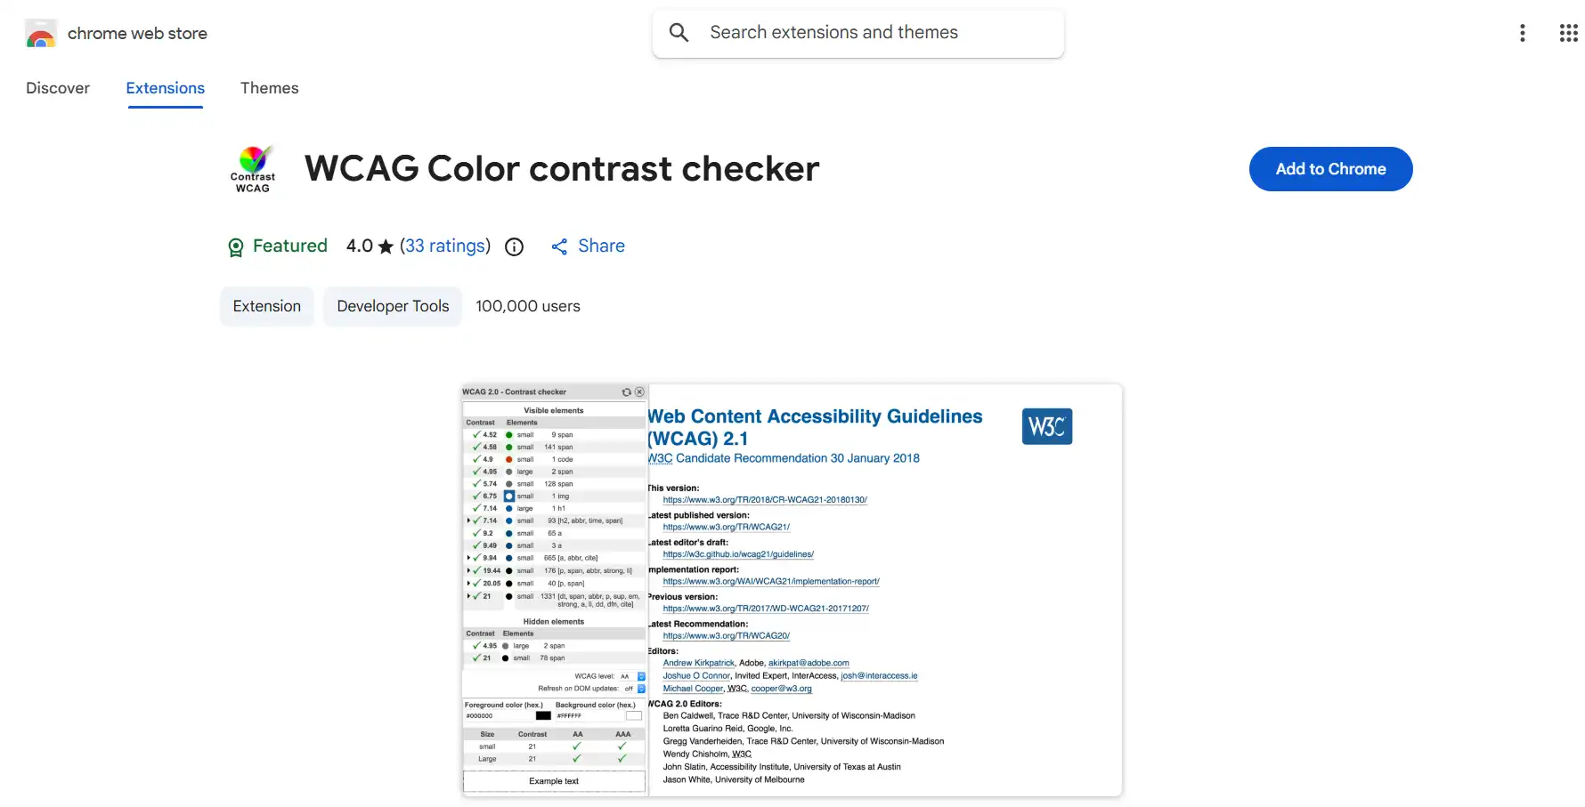Expand the 19.44 contrast row
Screen dimensions: 1585x807
[x=469, y=570]
